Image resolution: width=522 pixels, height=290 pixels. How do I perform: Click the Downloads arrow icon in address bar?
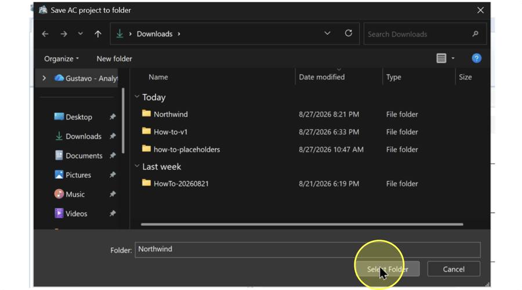click(119, 34)
